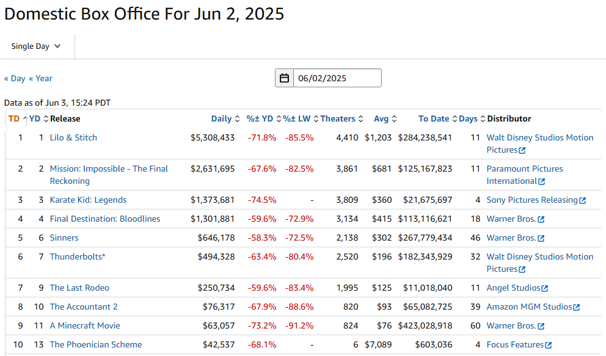Go to previous year link
This screenshot has height=356, width=606.
click(x=40, y=78)
